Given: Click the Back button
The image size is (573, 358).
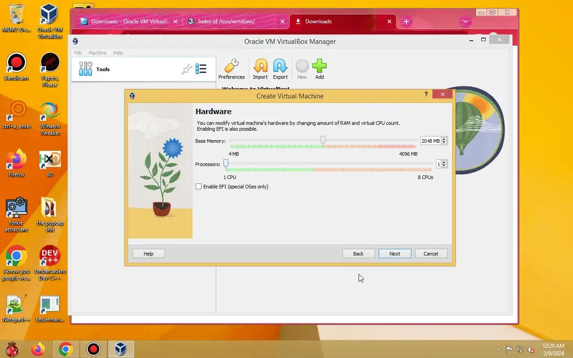Looking at the screenshot, I should tap(359, 254).
